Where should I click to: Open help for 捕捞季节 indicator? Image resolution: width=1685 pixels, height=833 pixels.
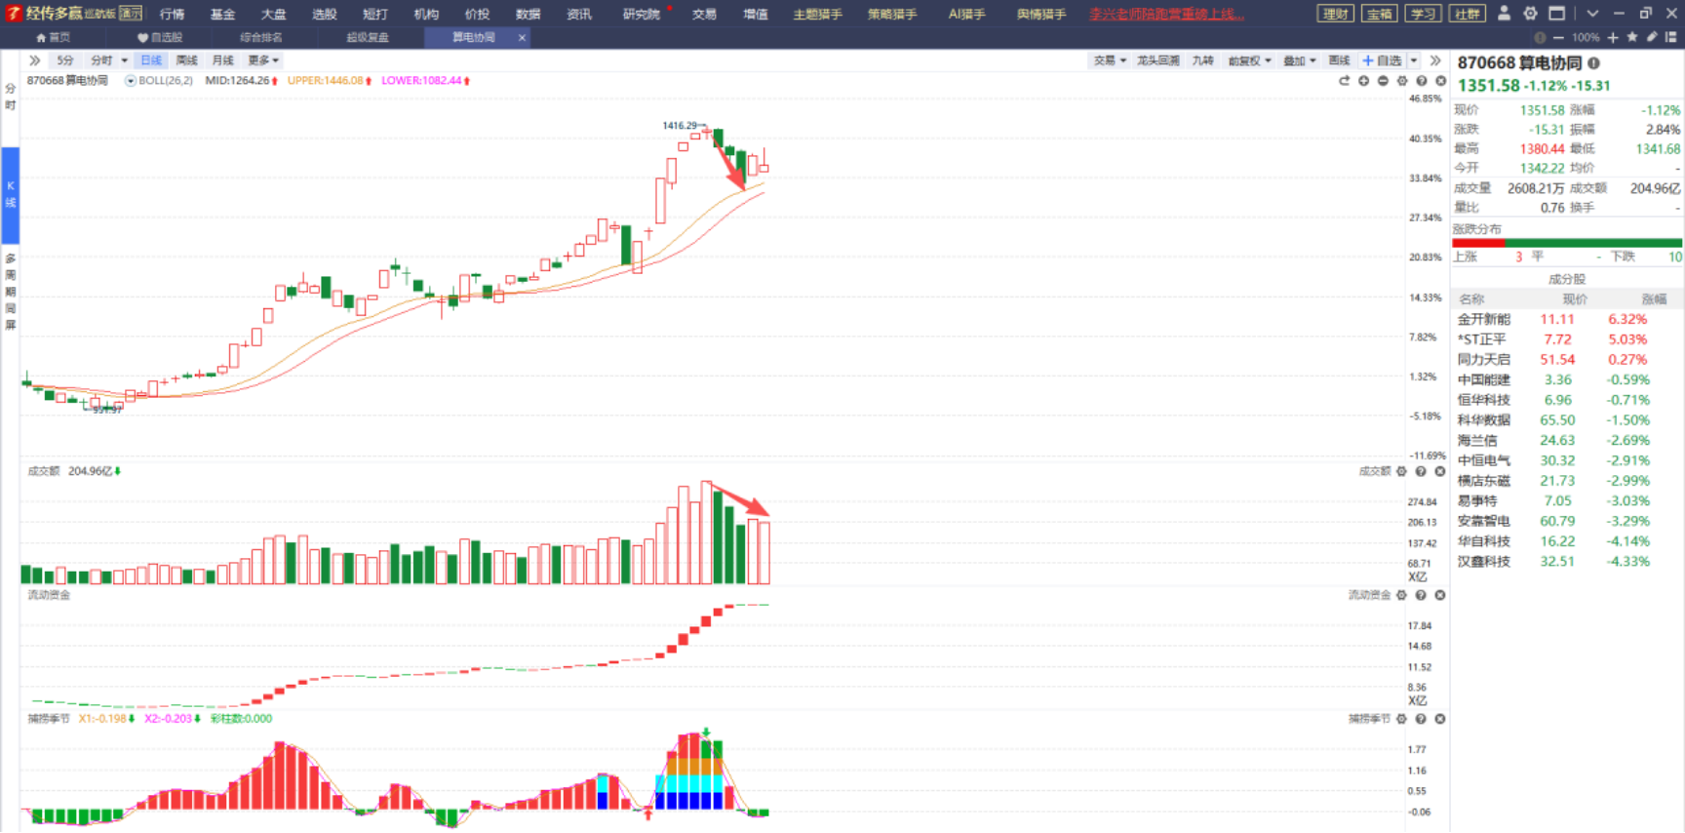[1421, 719]
